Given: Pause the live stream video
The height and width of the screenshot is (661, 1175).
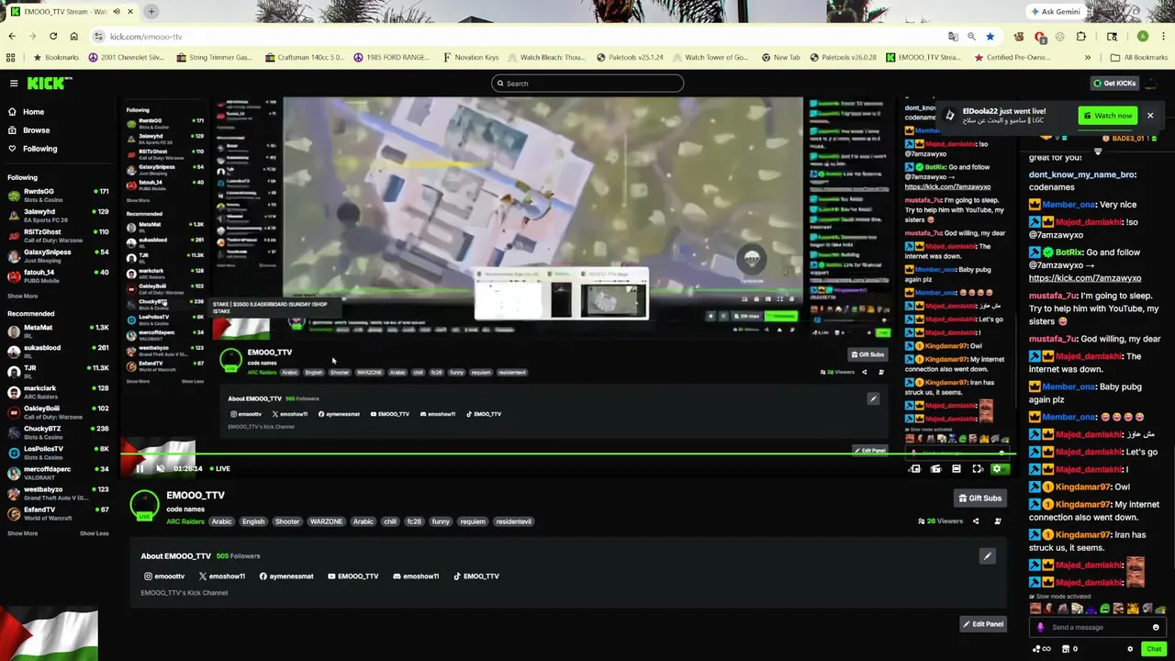Looking at the screenshot, I should [x=140, y=468].
